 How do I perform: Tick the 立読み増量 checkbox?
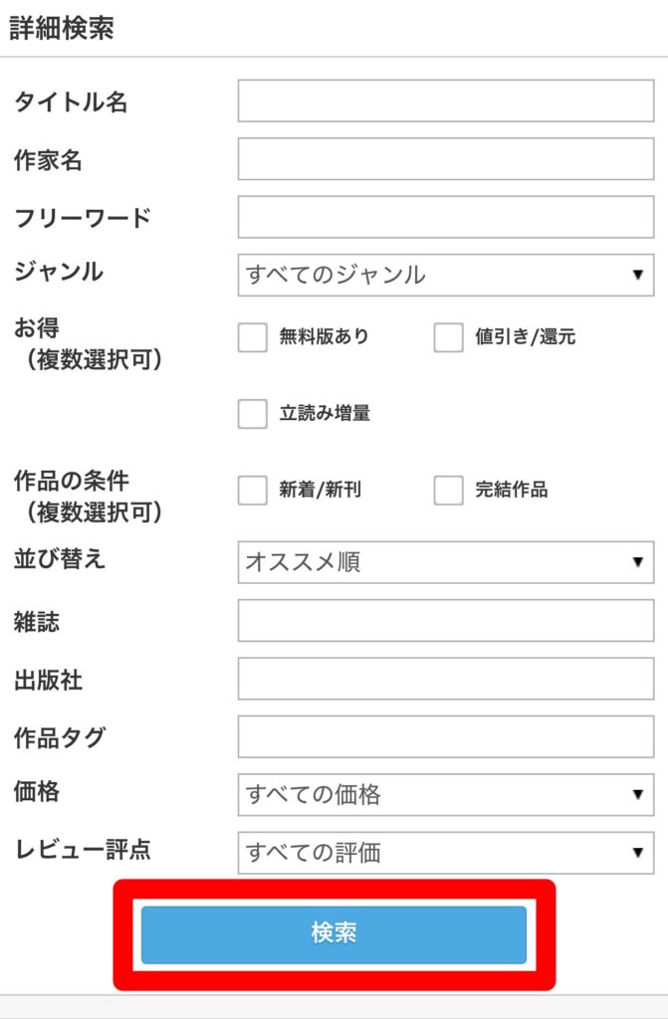pyautogui.click(x=253, y=413)
